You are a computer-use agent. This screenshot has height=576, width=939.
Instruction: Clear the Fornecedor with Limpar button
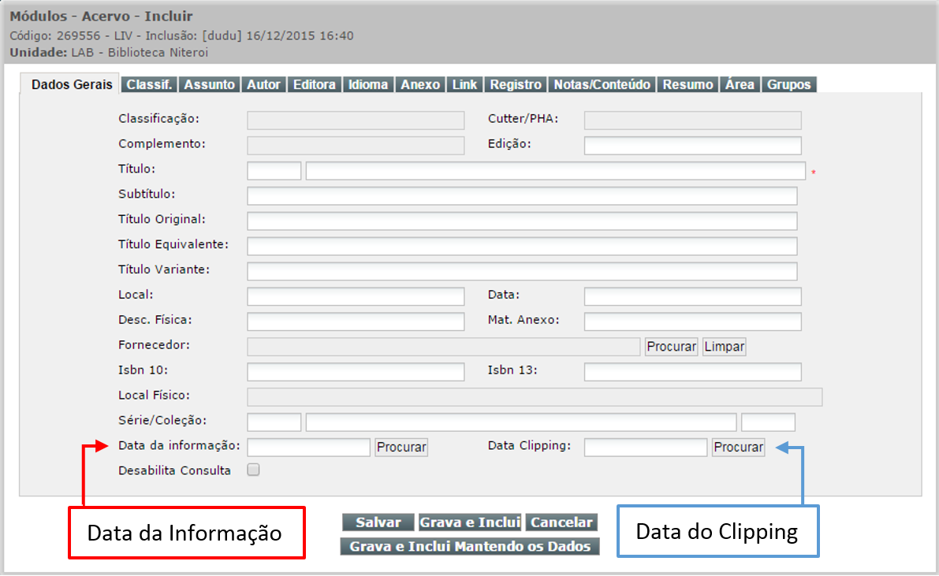click(724, 347)
